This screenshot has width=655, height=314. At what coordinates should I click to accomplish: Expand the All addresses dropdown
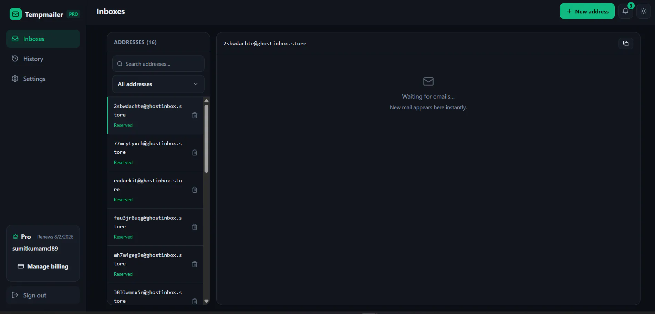(158, 84)
